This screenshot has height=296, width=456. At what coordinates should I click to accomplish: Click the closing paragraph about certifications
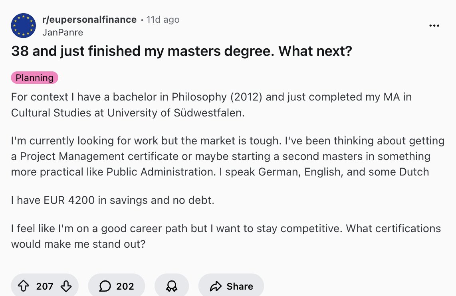pos(226,236)
